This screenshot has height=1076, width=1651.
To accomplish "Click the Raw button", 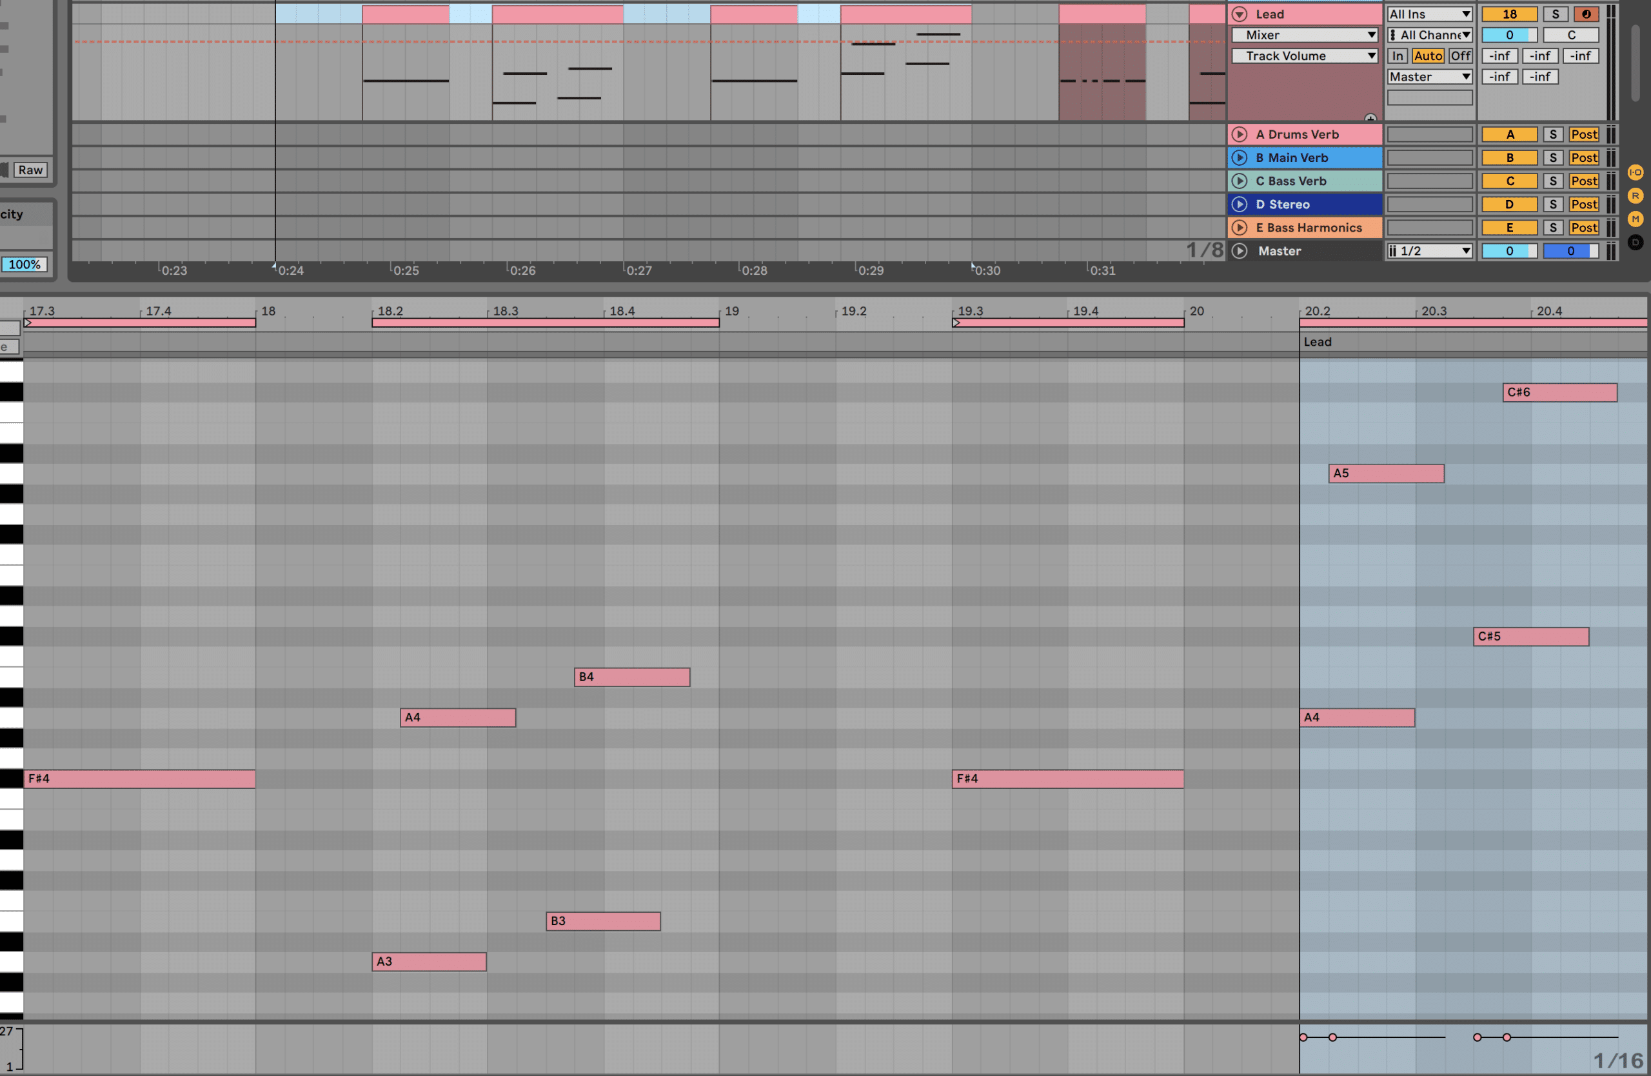I will click(x=30, y=171).
